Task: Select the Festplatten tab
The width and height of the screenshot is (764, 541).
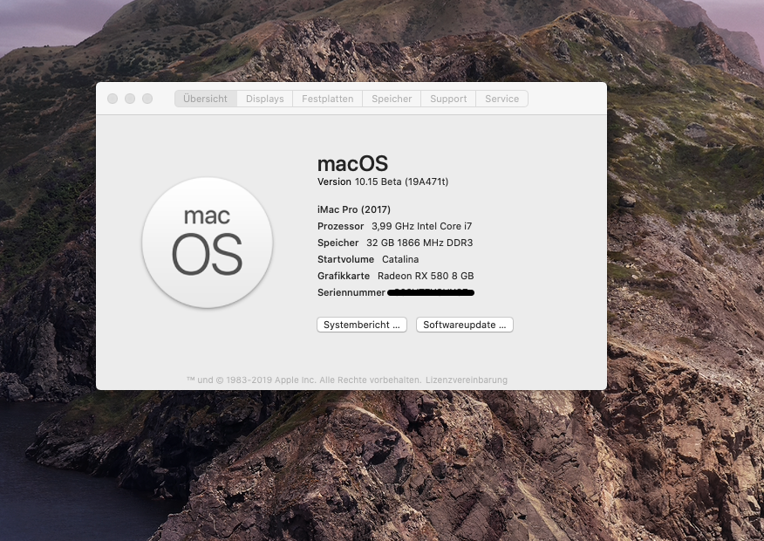Action: click(x=327, y=99)
